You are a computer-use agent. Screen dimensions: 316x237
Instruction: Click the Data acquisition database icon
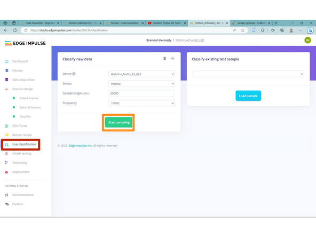pos(6,80)
